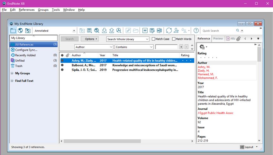273x155 pixels.
Task: Click the Sync Library icon
Action: click(169, 30)
